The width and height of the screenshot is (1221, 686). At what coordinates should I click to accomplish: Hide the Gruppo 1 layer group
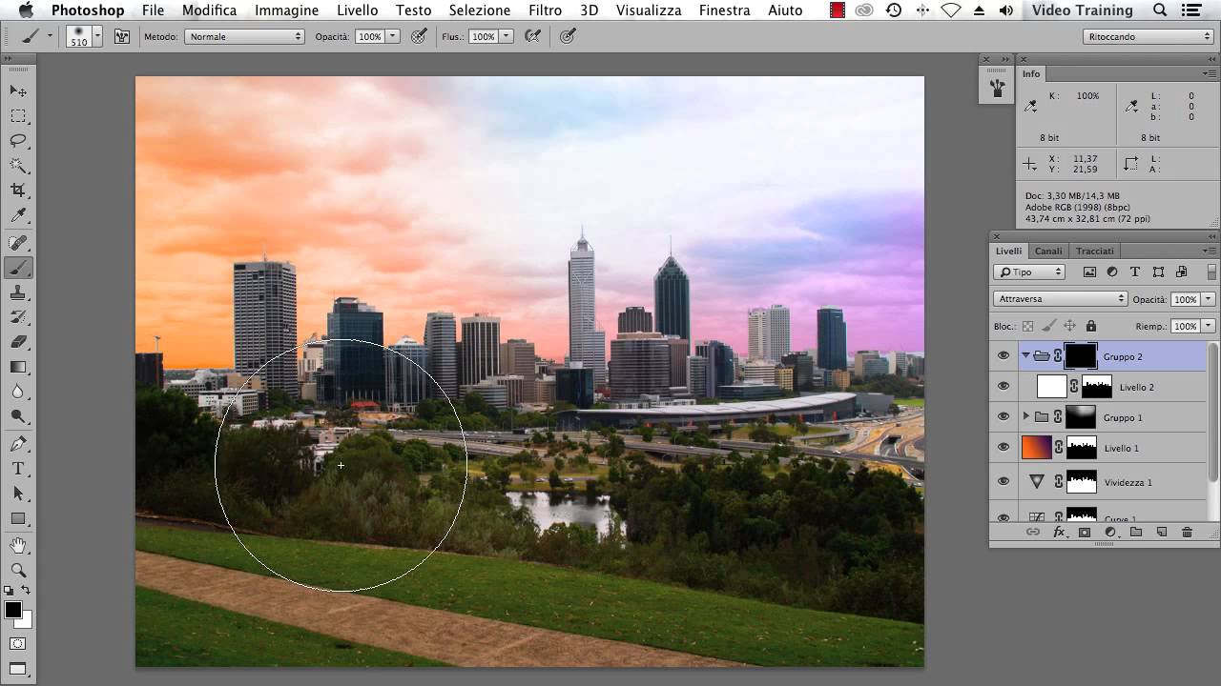point(1003,417)
